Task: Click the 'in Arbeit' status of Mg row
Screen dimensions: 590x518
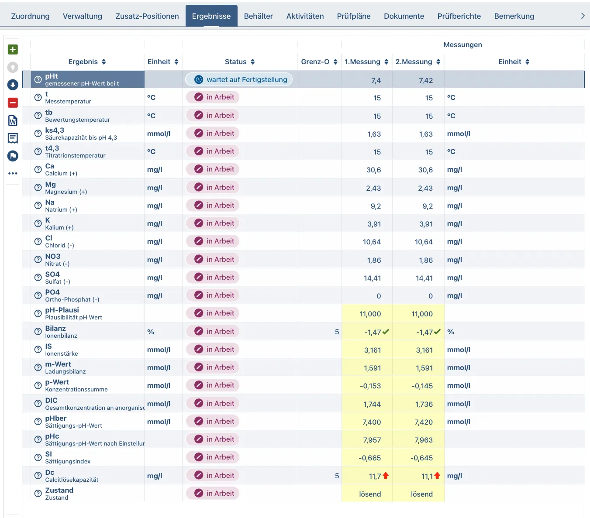Action: (213, 188)
